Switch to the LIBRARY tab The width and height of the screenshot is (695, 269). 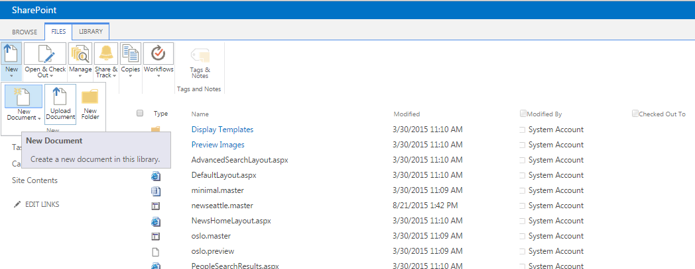91,31
